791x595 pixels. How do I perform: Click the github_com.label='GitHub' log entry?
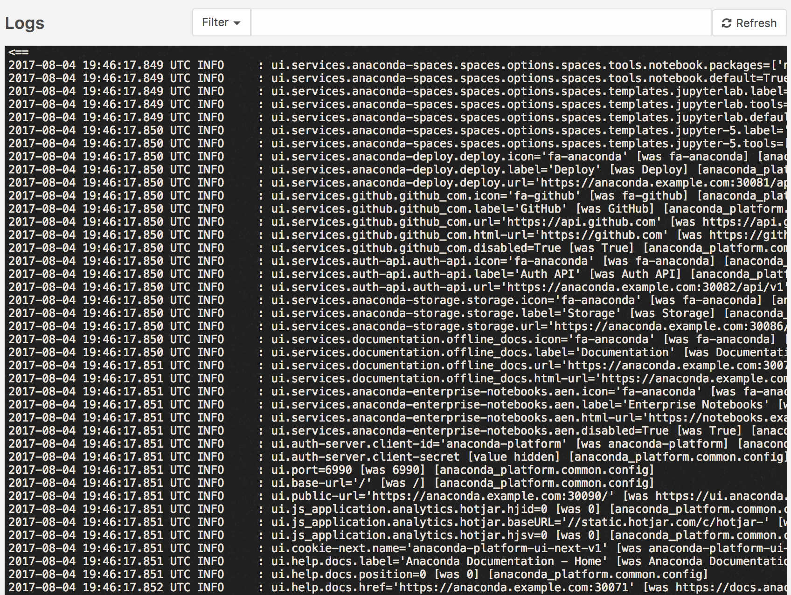[398, 209]
